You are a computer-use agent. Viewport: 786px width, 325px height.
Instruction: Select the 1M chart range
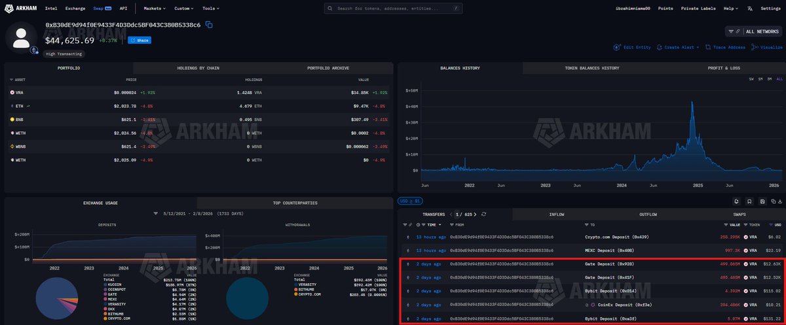[761, 79]
